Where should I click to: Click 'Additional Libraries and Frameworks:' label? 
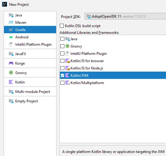[89, 33]
